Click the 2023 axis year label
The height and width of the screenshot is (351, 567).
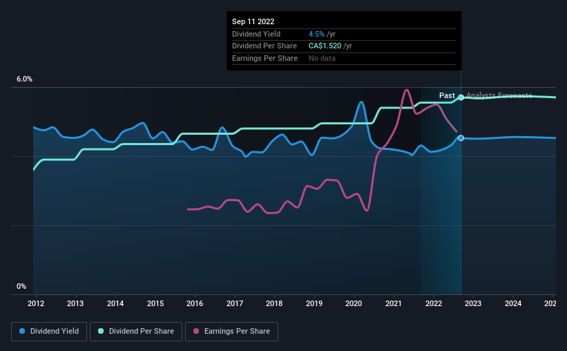pyautogui.click(x=472, y=303)
